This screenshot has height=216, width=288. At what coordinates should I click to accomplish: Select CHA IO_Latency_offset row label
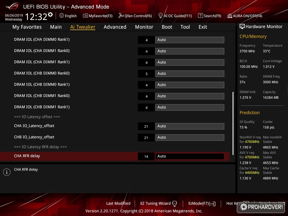coord(34,126)
